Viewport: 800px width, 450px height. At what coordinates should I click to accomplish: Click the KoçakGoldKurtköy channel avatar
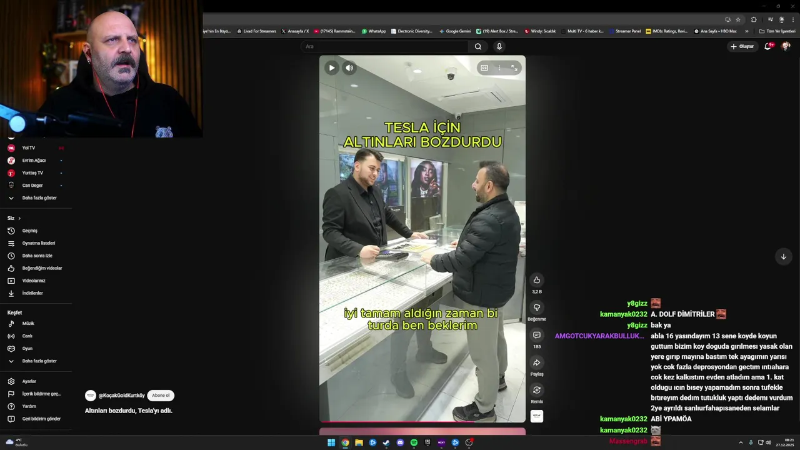pos(91,396)
